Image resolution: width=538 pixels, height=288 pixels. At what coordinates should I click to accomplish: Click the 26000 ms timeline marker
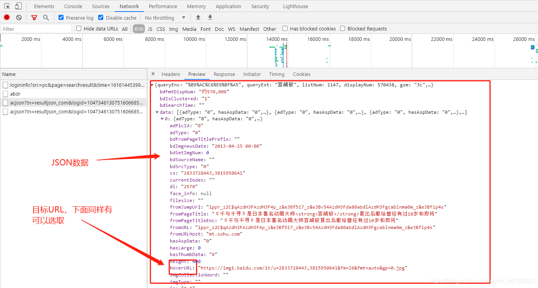524,39
